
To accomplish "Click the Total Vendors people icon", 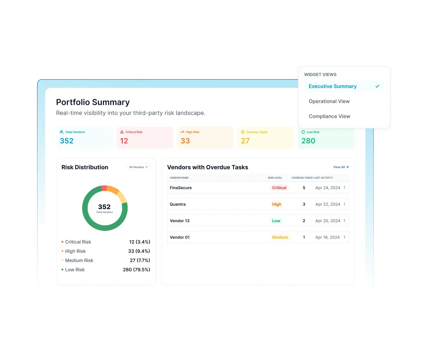I will click(61, 132).
